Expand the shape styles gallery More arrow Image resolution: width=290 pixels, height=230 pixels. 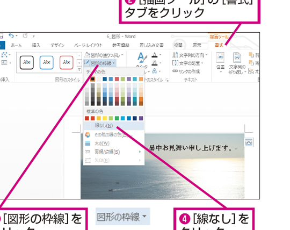[79, 69]
